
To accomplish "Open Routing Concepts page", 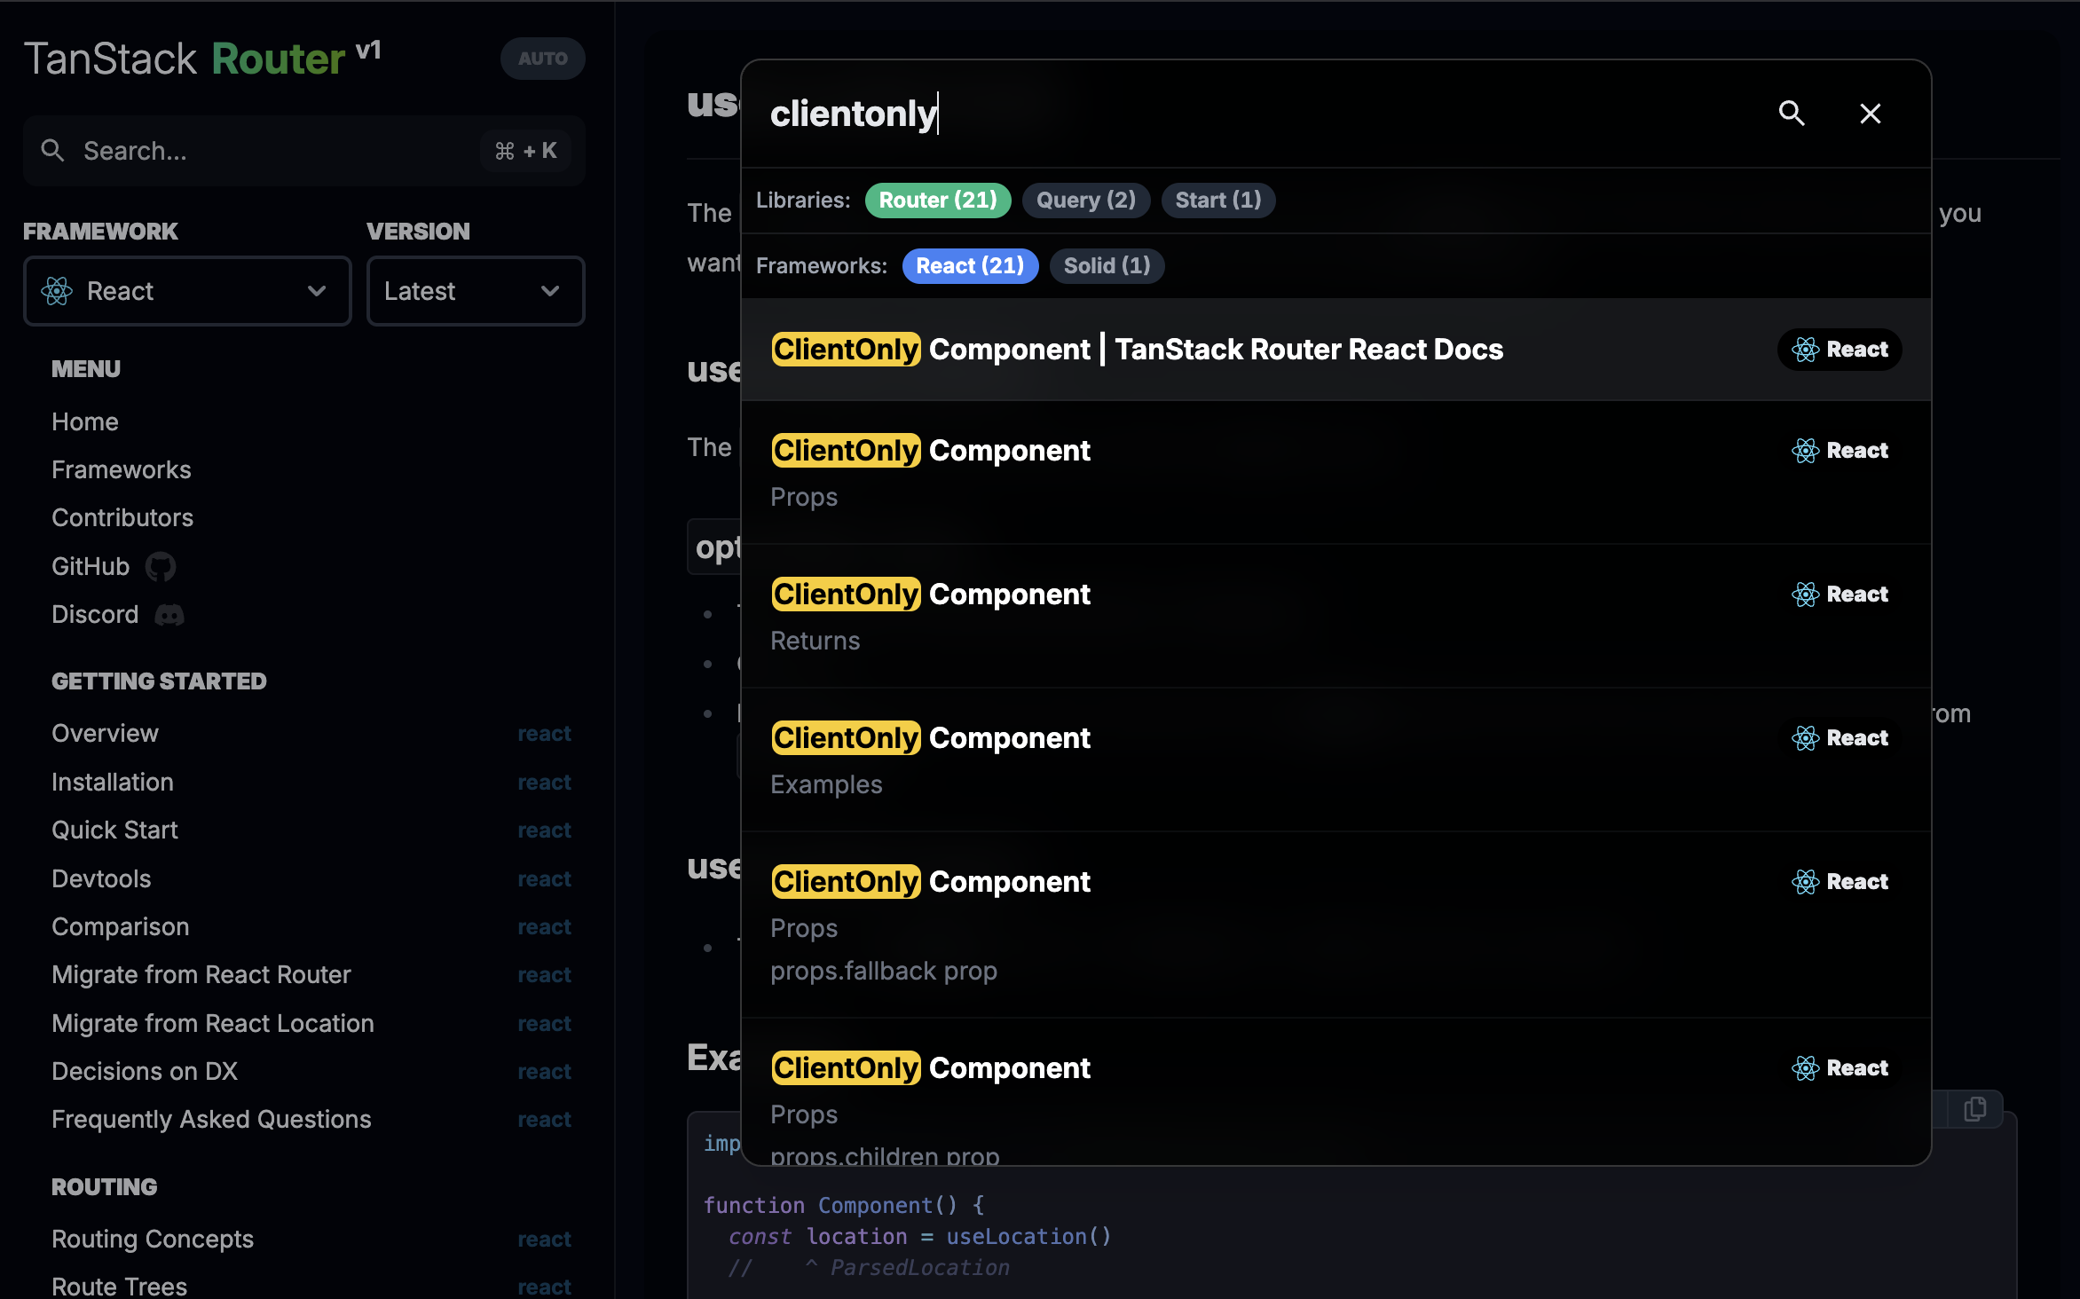I will tap(311, 1240).
